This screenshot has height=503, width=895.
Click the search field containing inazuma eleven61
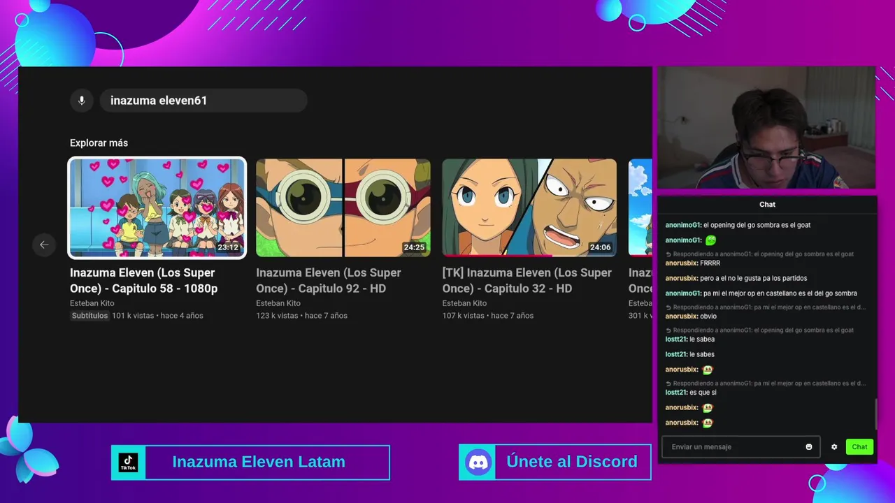(x=203, y=101)
